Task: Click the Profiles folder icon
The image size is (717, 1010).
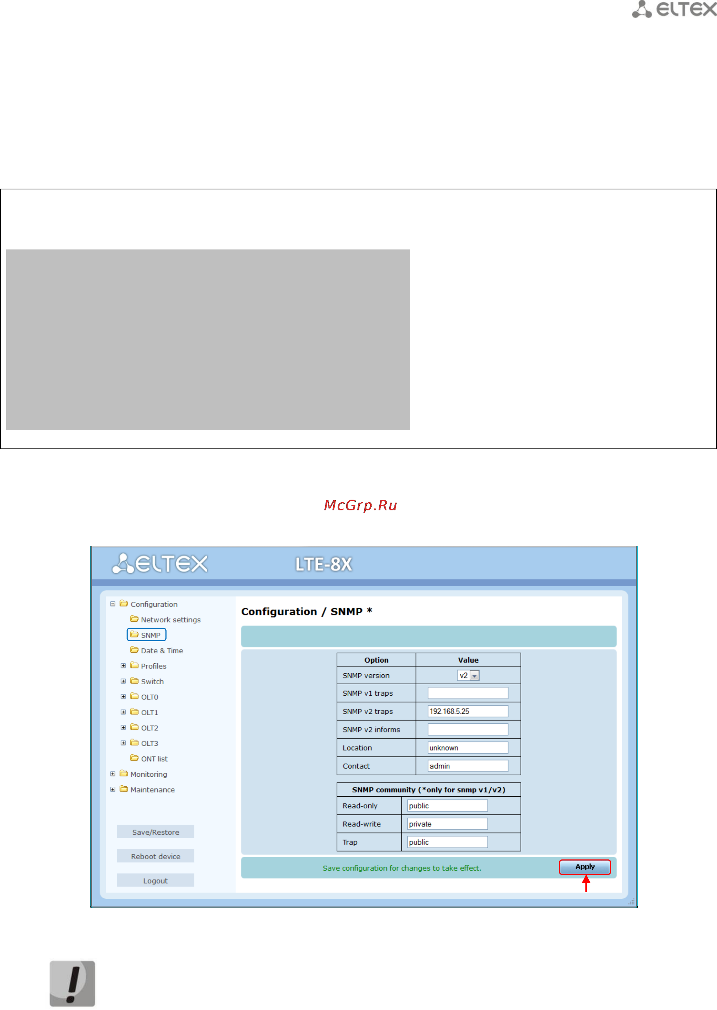Action: (x=134, y=665)
